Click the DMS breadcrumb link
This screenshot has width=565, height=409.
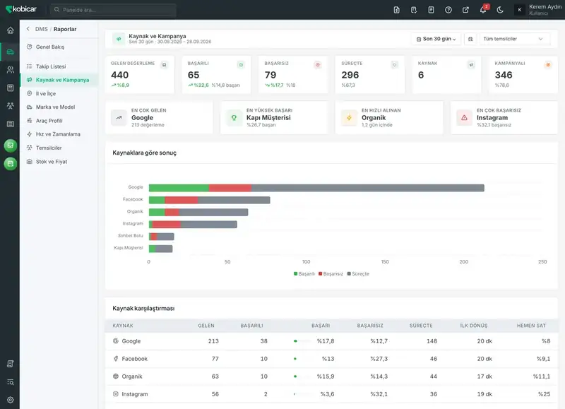(x=42, y=29)
